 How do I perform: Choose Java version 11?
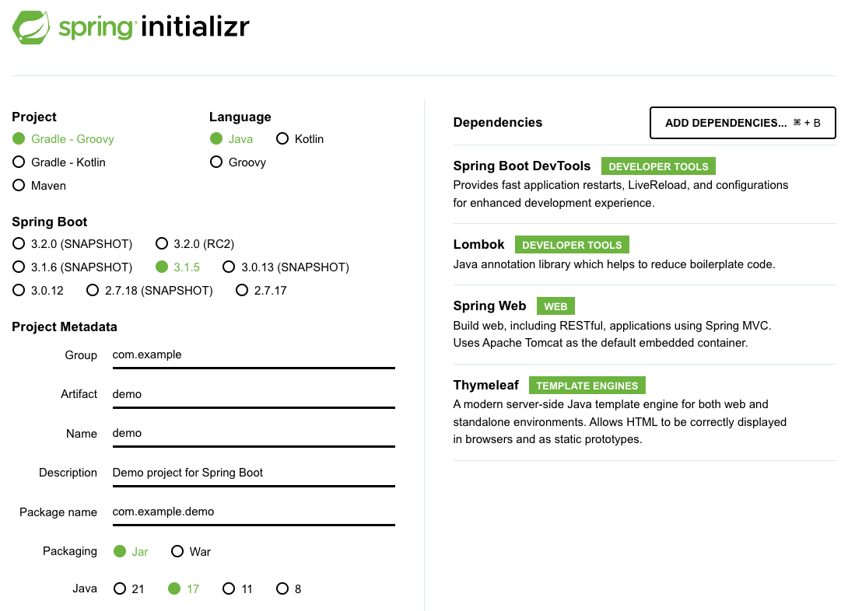(x=237, y=589)
